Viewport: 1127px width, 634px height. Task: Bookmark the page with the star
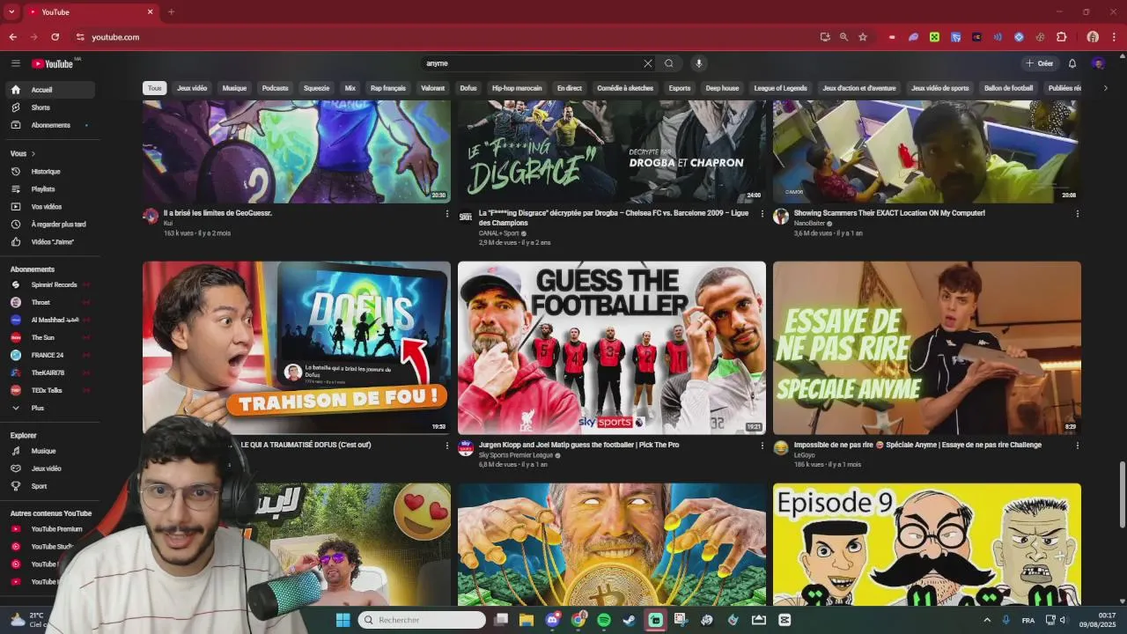[863, 37]
